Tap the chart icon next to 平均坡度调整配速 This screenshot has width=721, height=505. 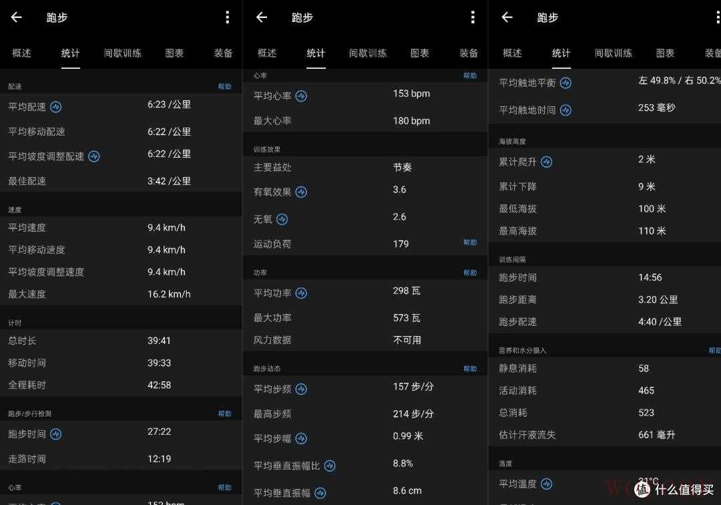coord(94,156)
